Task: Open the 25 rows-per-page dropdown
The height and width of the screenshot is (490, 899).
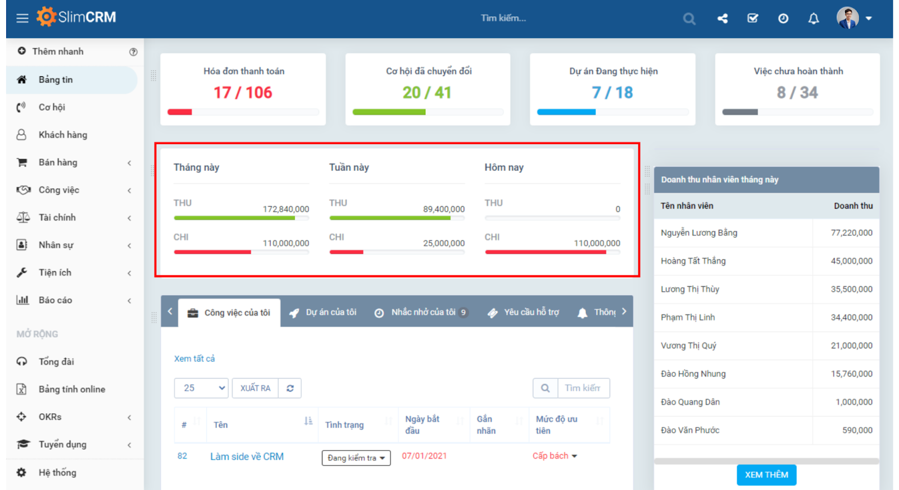Action: coord(201,388)
